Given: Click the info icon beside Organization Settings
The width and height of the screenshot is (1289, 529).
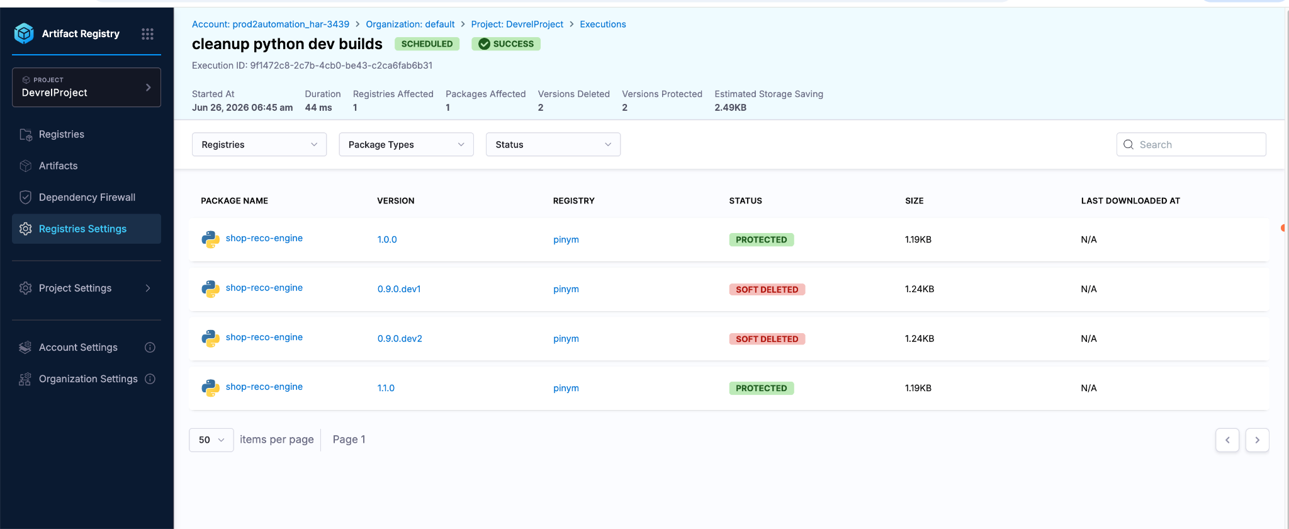Looking at the screenshot, I should (x=150, y=378).
